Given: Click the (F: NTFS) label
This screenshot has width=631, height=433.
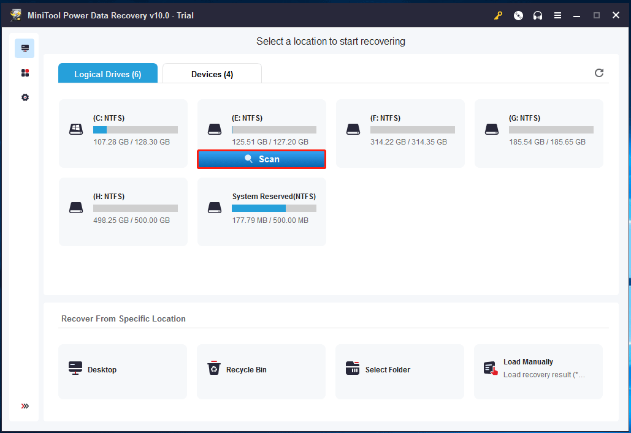Looking at the screenshot, I should click(385, 118).
